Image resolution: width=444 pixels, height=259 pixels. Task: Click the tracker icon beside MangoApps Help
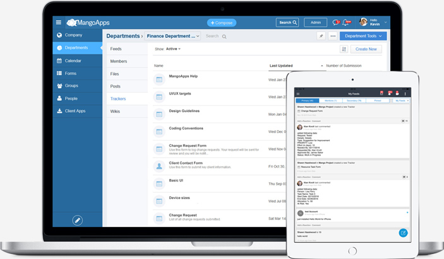pyautogui.click(x=159, y=79)
